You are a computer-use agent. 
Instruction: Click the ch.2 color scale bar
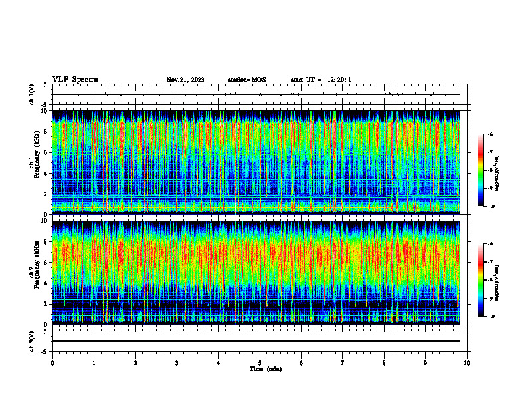480,280
